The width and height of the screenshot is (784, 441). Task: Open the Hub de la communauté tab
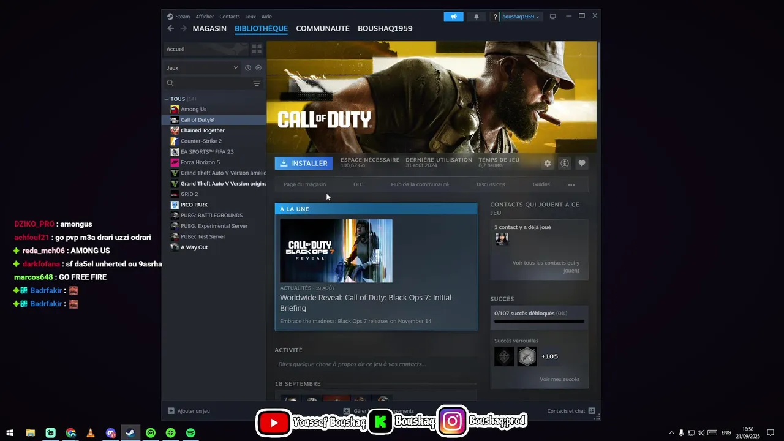pos(420,184)
